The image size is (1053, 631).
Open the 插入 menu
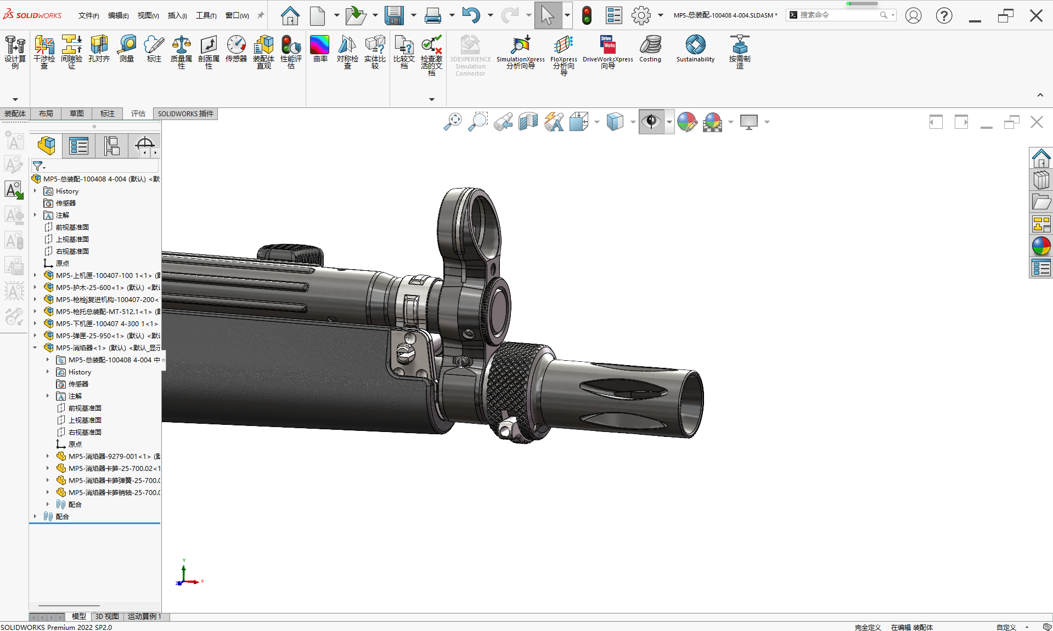(x=177, y=15)
